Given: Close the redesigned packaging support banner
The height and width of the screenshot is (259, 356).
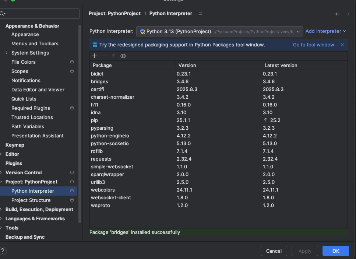Looking at the screenshot, I should (342, 45).
